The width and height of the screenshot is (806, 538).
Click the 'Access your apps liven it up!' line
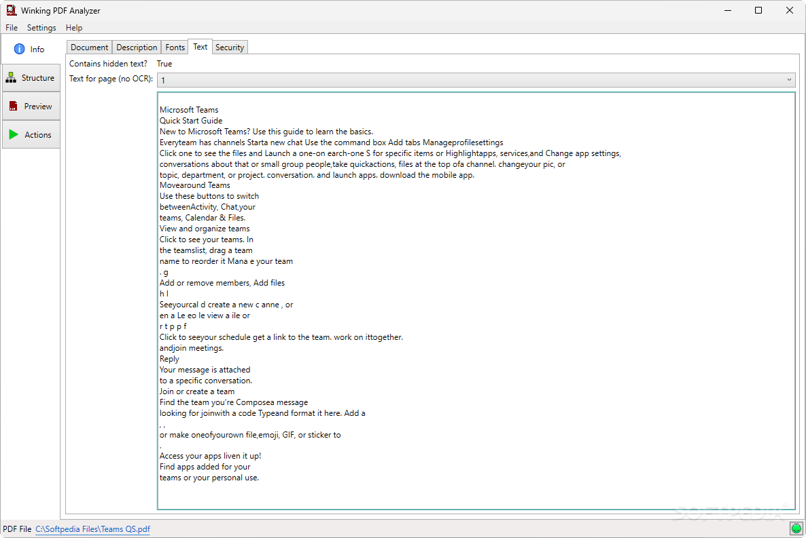[x=210, y=456]
